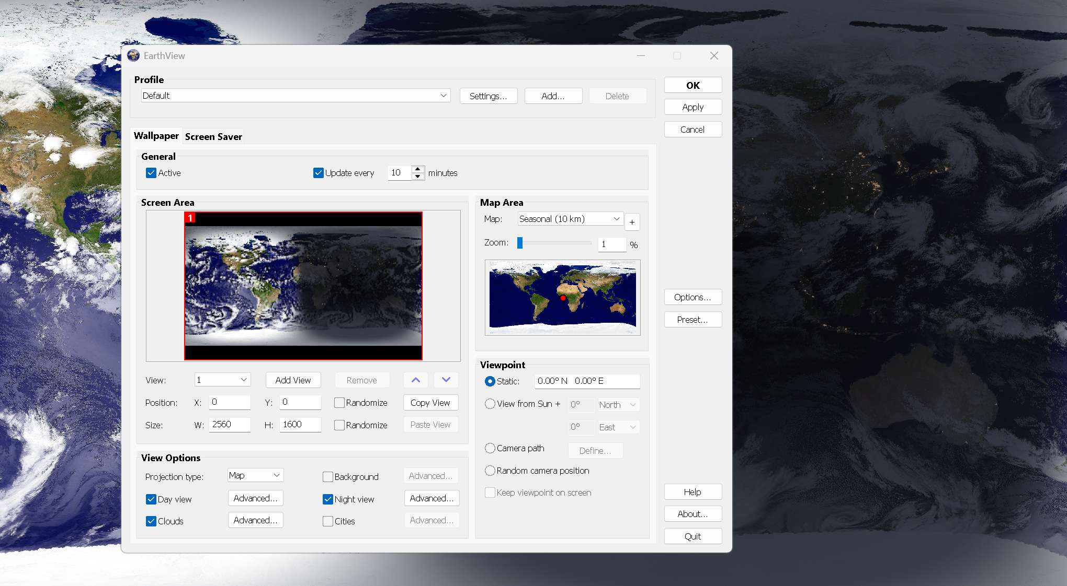This screenshot has height=586, width=1067.
Task: Select Camera path radio button
Action: (490, 448)
